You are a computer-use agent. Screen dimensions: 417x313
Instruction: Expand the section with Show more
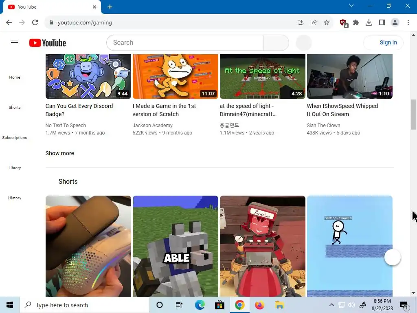tap(60, 153)
